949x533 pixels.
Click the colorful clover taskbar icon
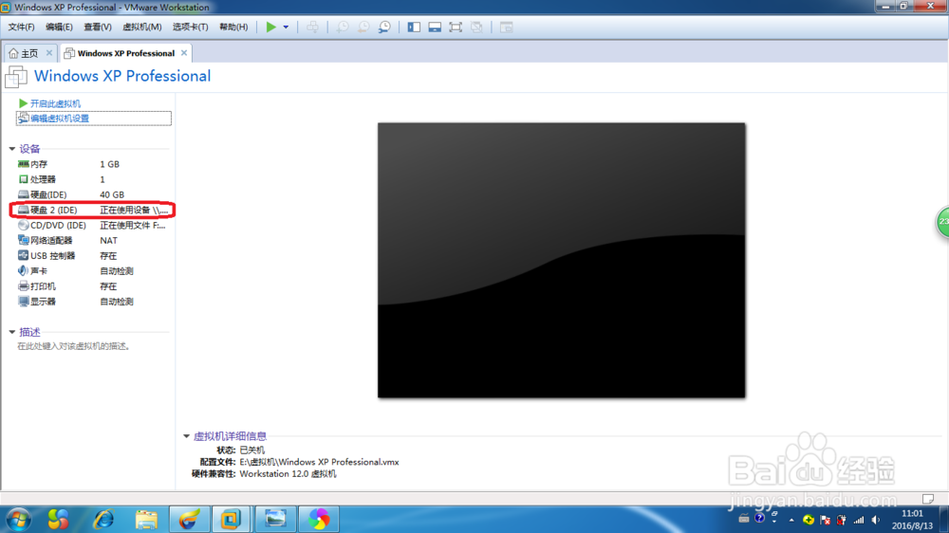tap(58, 519)
